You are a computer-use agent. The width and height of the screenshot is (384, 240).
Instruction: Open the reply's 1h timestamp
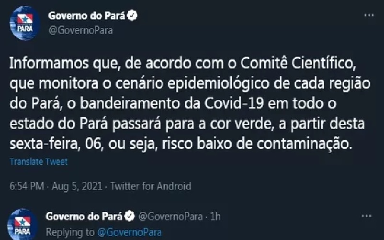pos(215,217)
